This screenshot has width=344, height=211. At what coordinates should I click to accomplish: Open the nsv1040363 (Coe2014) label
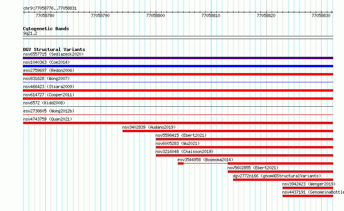pyautogui.click(x=46, y=62)
